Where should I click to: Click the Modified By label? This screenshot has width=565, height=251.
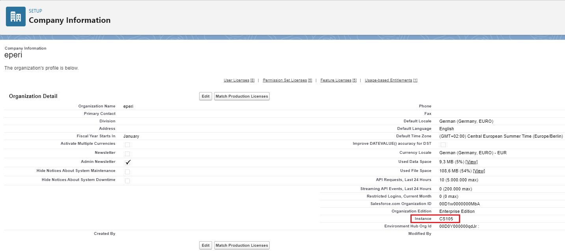(420, 234)
